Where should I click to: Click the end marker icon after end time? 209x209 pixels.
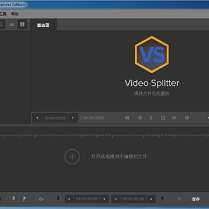163,199
